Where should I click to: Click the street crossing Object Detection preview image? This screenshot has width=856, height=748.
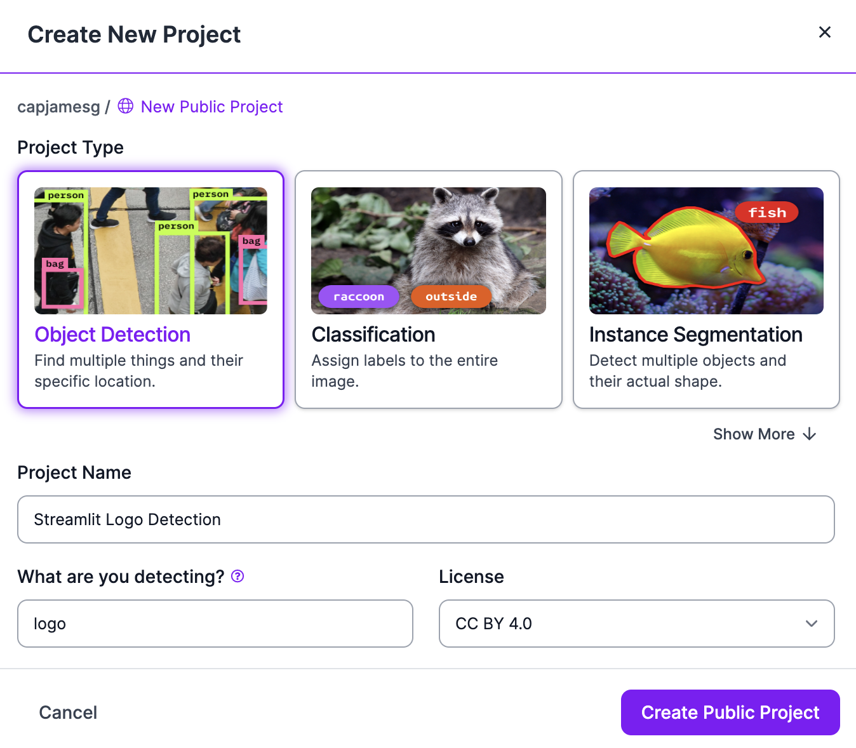pyautogui.click(x=150, y=251)
